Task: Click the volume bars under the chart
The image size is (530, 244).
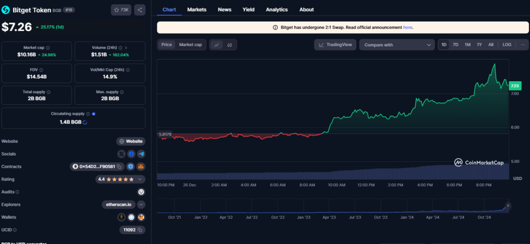Action: [x=333, y=173]
